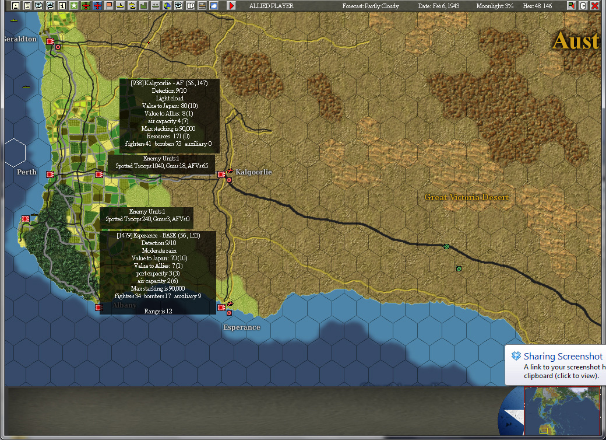
Task: Select the Japanese base flag at Kalgoorlie
Action: point(221,174)
